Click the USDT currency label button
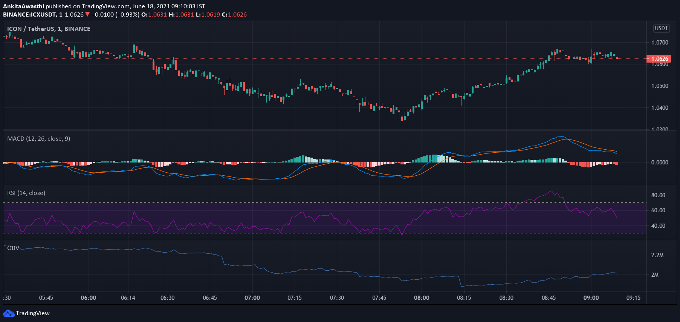This screenshot has height=322, width=680. point(661,28)
